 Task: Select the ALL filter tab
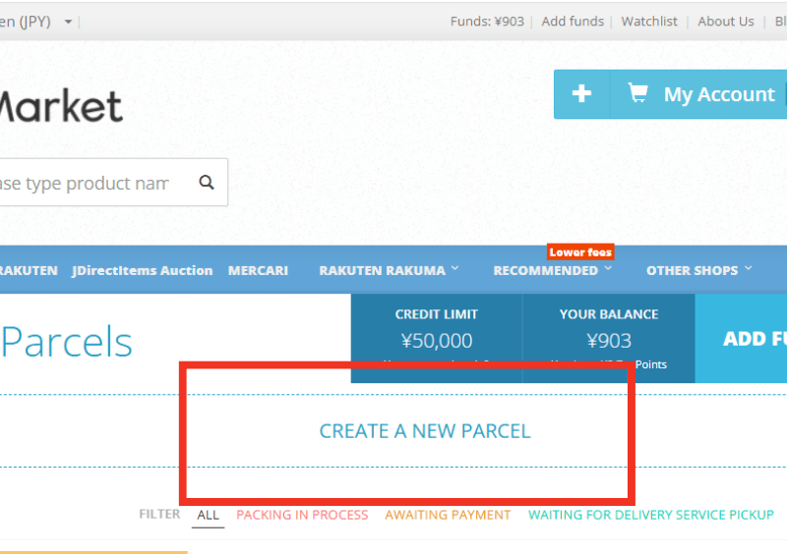[208, 515]
